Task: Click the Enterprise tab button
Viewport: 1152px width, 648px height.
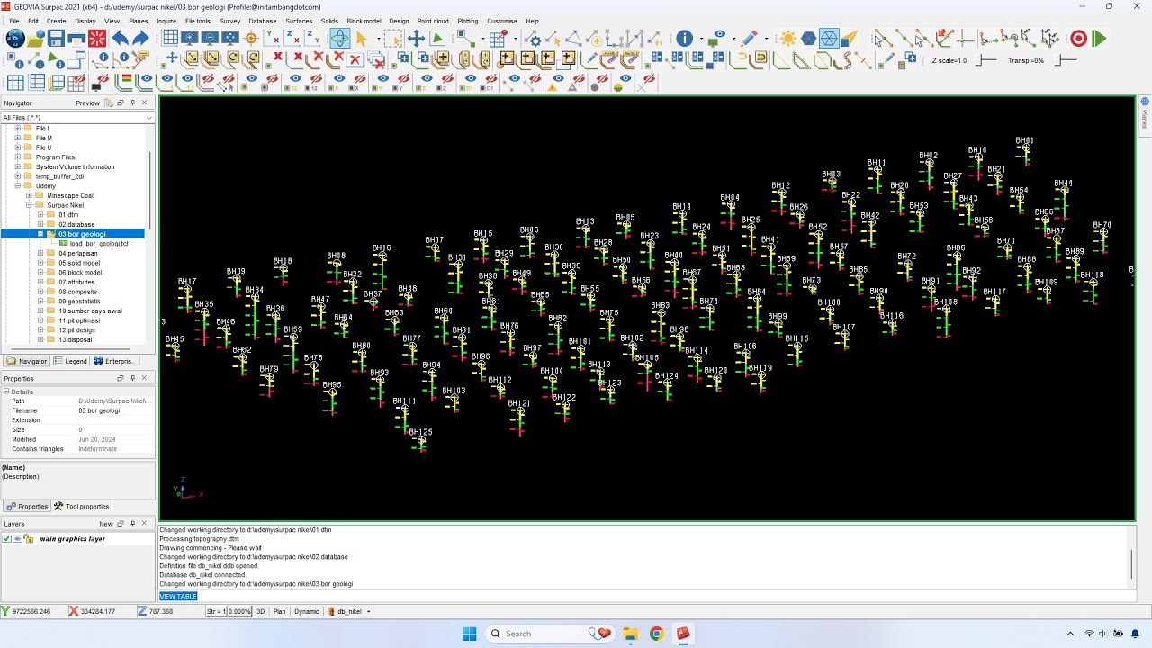Action: click(114, 361)
